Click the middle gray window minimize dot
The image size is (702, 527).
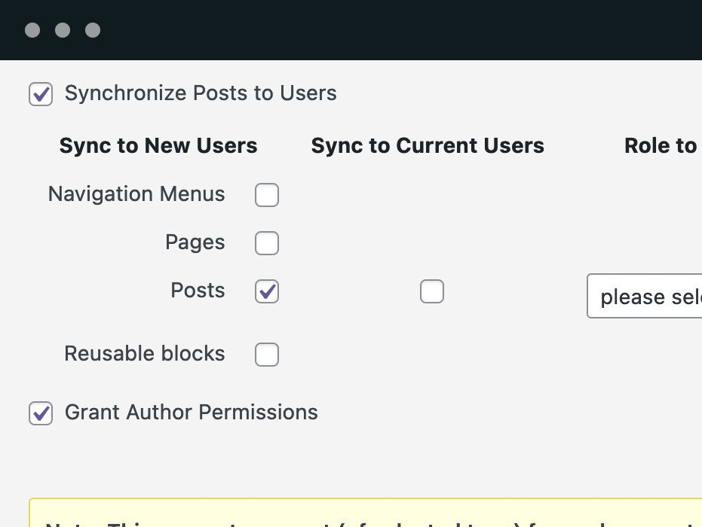coord(63,30)
